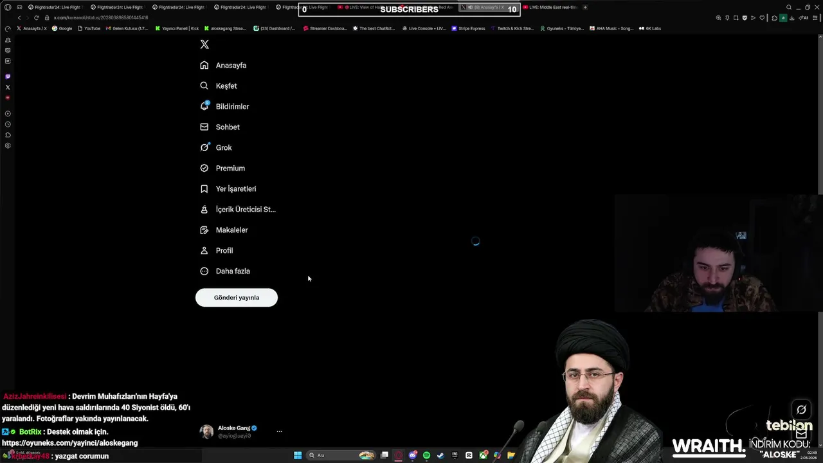823x463 pixels.
Task: Click the browser search tabs magnifier icon
Action: point(789,7)
